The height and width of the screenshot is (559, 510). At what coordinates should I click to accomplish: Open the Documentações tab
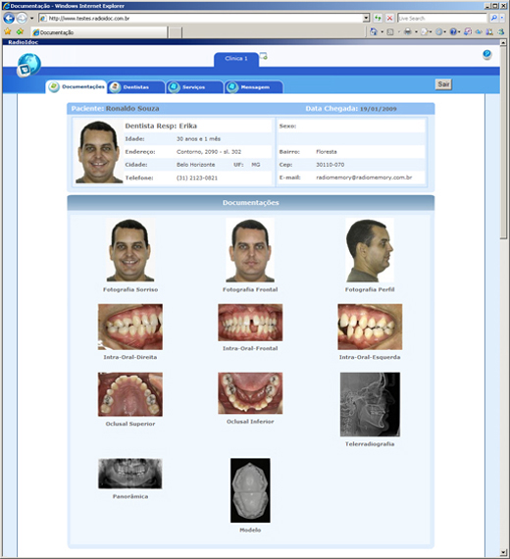[x=76, y=86]
